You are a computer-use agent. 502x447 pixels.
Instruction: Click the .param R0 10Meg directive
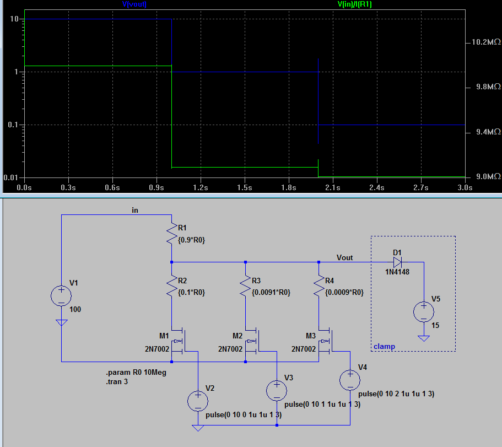[x=136, y=373]
